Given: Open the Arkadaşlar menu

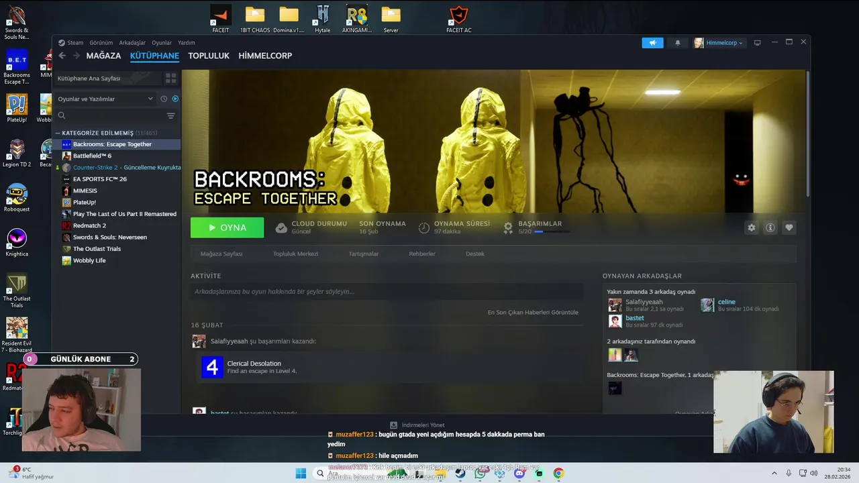Looking at the screenshot, I should (x=132, y=42).
